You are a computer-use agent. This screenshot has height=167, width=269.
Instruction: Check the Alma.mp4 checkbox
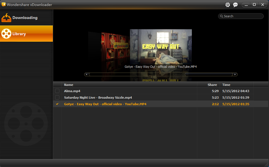tap(57, 91)
